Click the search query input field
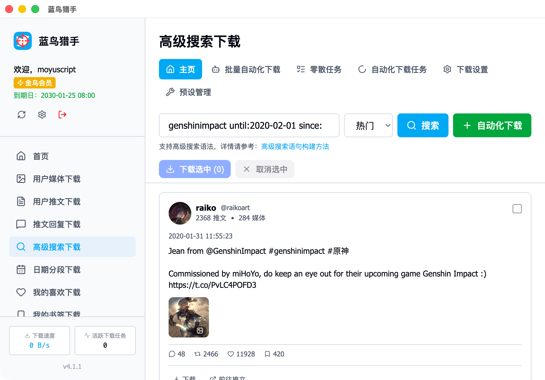Viewport: 545px width, 380px height. (x=249, y=125)
